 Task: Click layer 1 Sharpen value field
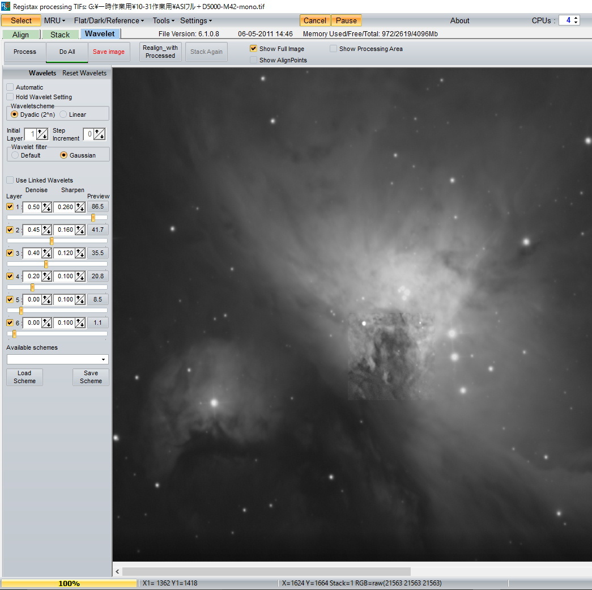pyautogui.click(x=65, y=207)
